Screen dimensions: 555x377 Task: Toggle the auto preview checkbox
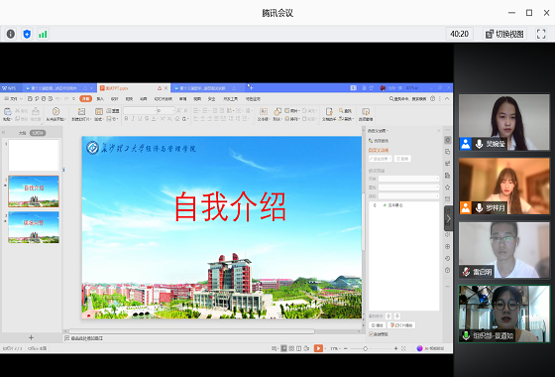(x=371, y=333)
